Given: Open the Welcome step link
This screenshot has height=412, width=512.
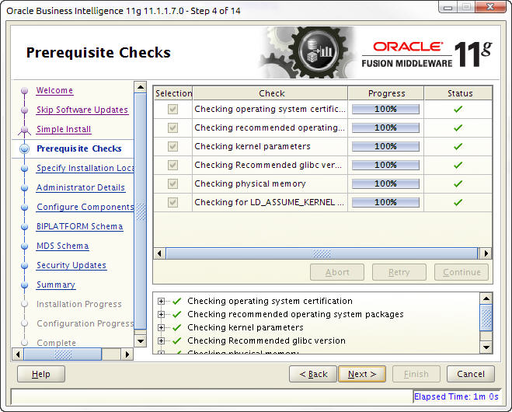Looking at the screenshot, I should 54,90.
